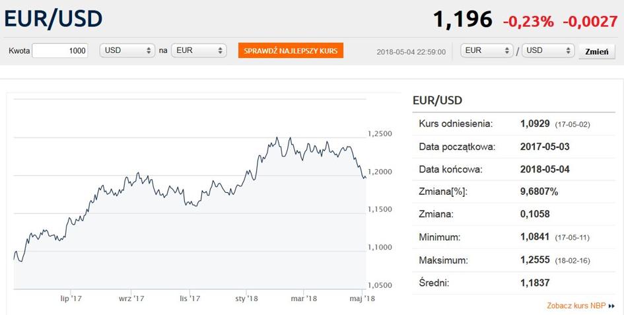Click the 'Zmiana' value 0,1058

[x=535, y=214]
